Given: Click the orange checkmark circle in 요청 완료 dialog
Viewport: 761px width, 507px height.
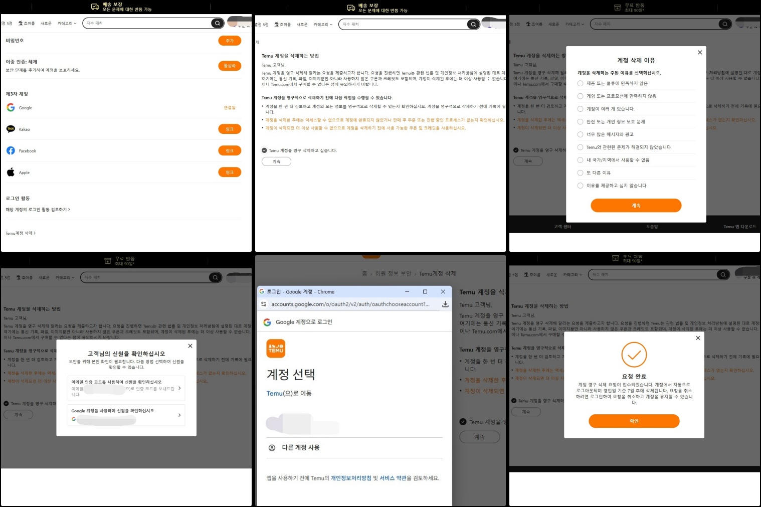Looking at the screenshot, I should (634, 355).
